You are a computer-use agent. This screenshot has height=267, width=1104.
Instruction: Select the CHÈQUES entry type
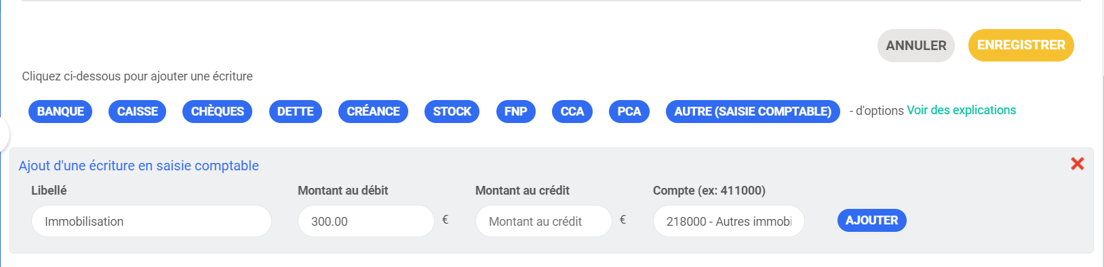[x=217, y=112]
